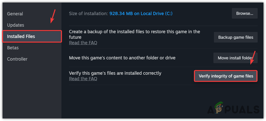Click the red arrow above Installed Files

53,16
